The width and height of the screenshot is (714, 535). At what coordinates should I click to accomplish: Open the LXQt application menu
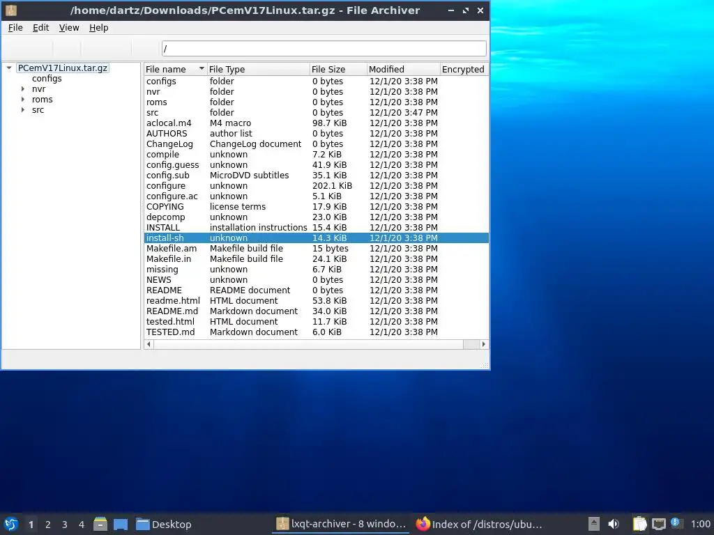coord(11,524)
